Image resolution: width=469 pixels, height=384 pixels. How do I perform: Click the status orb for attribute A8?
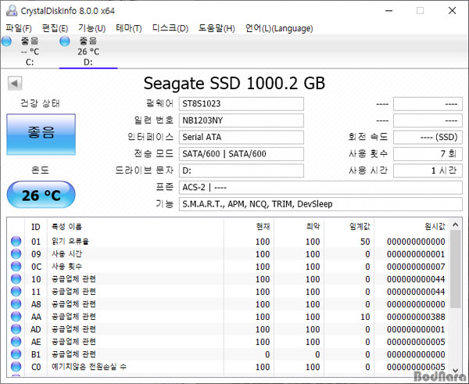[16, 304]
